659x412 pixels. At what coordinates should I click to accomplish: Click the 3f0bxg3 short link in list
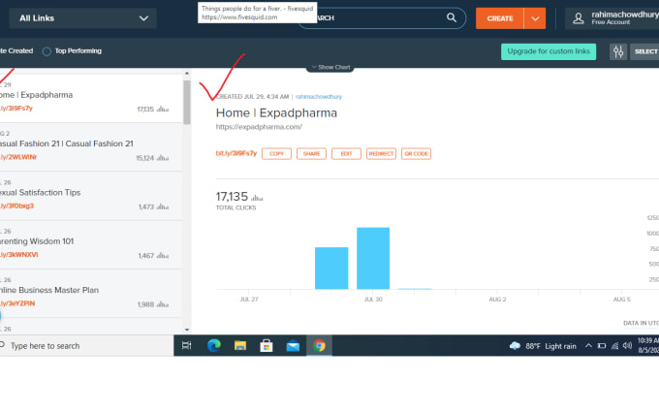[16, 206]
